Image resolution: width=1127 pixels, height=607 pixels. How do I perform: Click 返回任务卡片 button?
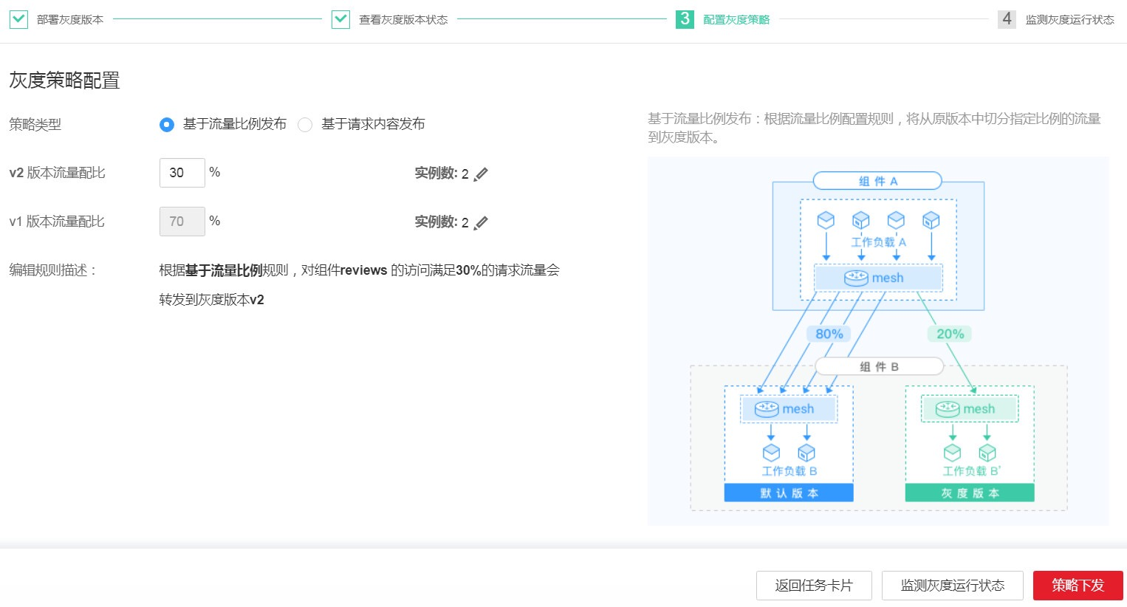(814, 586)
